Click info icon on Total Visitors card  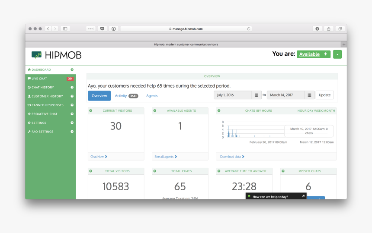(91, 171)
